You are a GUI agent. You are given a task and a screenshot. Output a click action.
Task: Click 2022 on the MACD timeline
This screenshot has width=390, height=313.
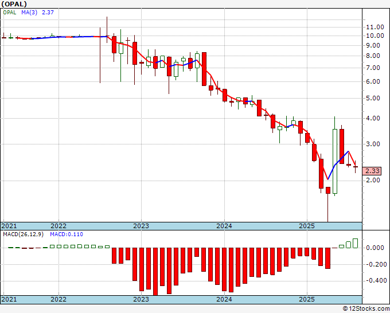point(58,299)
